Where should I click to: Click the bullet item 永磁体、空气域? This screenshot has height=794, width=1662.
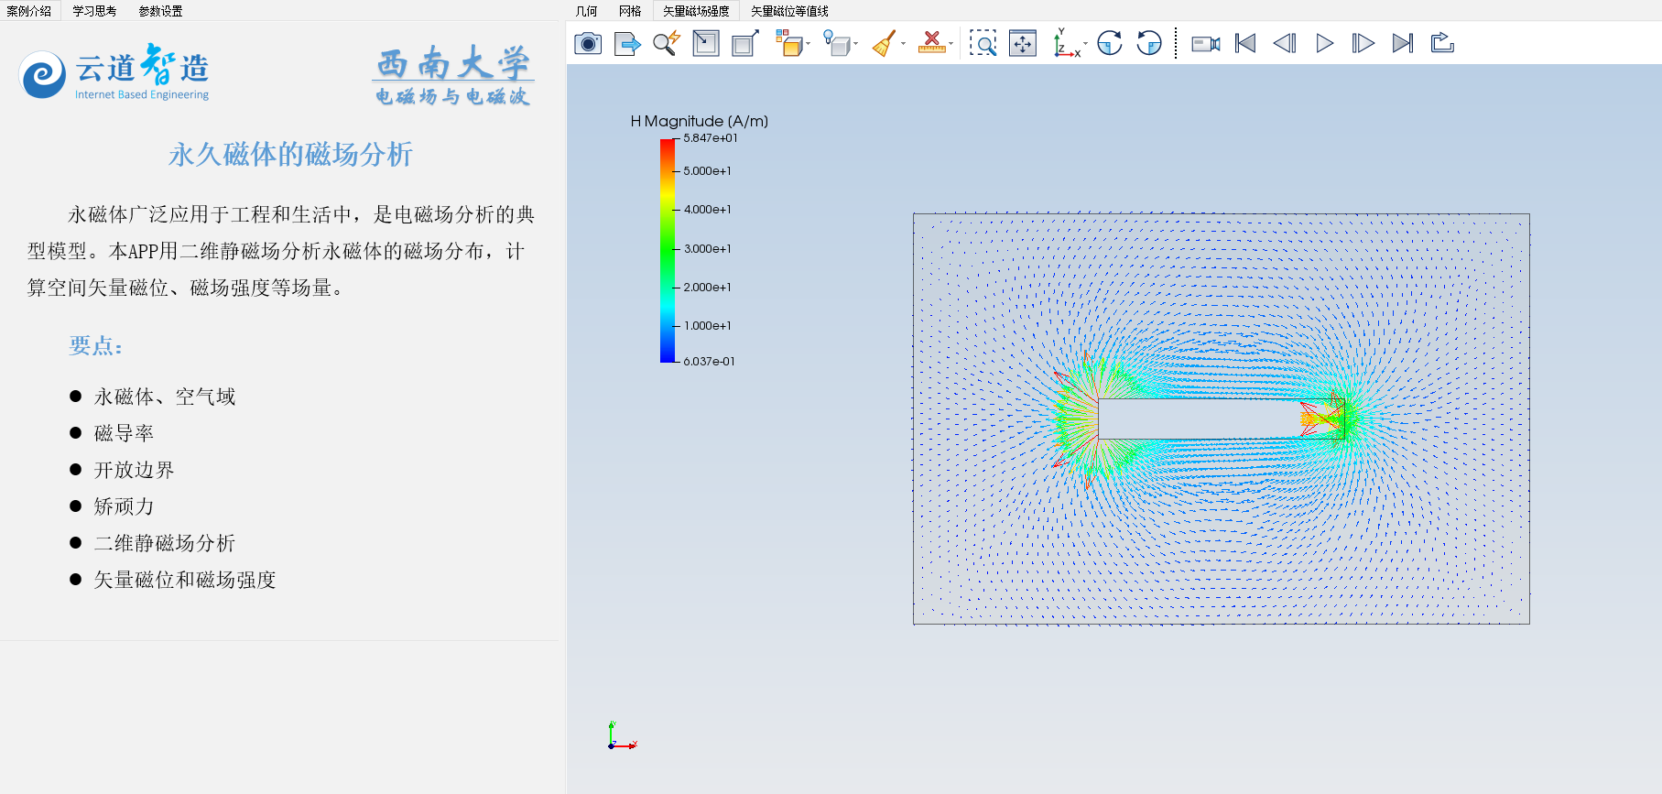165,397
